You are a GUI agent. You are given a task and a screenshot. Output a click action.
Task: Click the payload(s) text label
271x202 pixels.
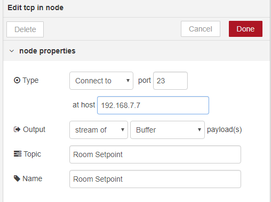(225, 129)
